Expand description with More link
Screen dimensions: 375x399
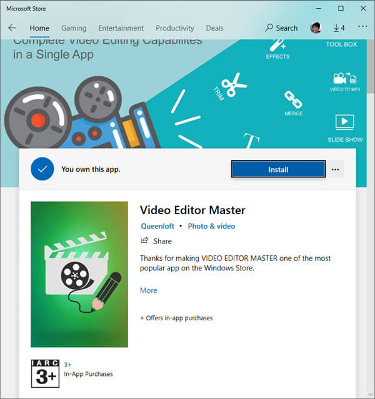pos(149,290)
